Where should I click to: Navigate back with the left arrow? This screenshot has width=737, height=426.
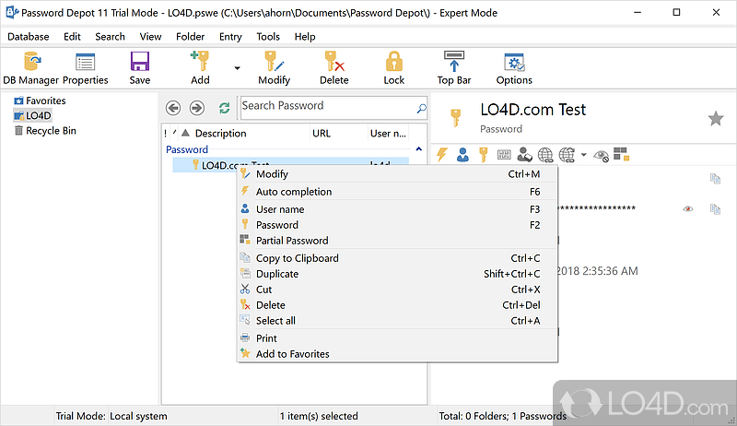point(173,108)
